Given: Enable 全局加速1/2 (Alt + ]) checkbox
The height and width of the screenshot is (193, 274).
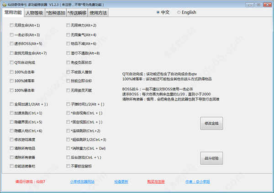Looking at the screenshot, I should pyautogui.click(x=11, y=104).
